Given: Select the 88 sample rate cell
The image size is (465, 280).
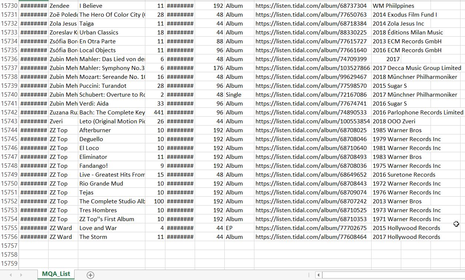Looking at the screenshot, I should tap(210, 41).
